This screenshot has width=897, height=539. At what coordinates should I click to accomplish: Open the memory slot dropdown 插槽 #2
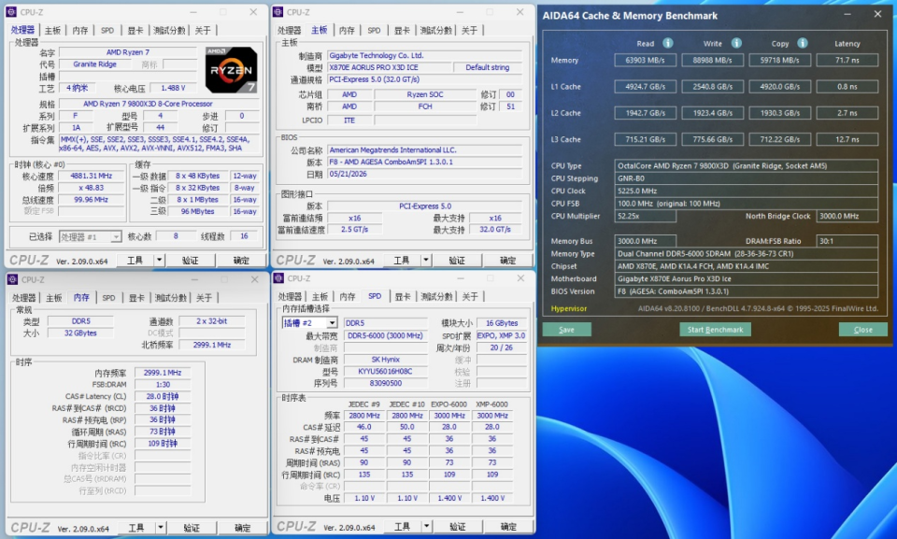309,322
